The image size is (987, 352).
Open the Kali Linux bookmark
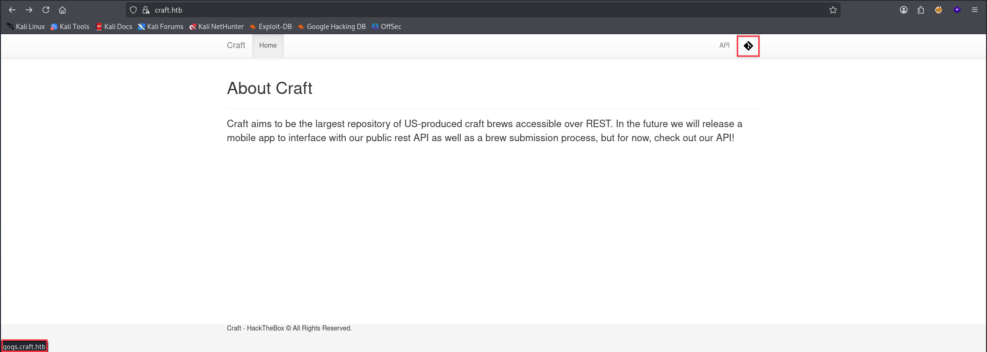pyautogui.click(x=26, y=27)
